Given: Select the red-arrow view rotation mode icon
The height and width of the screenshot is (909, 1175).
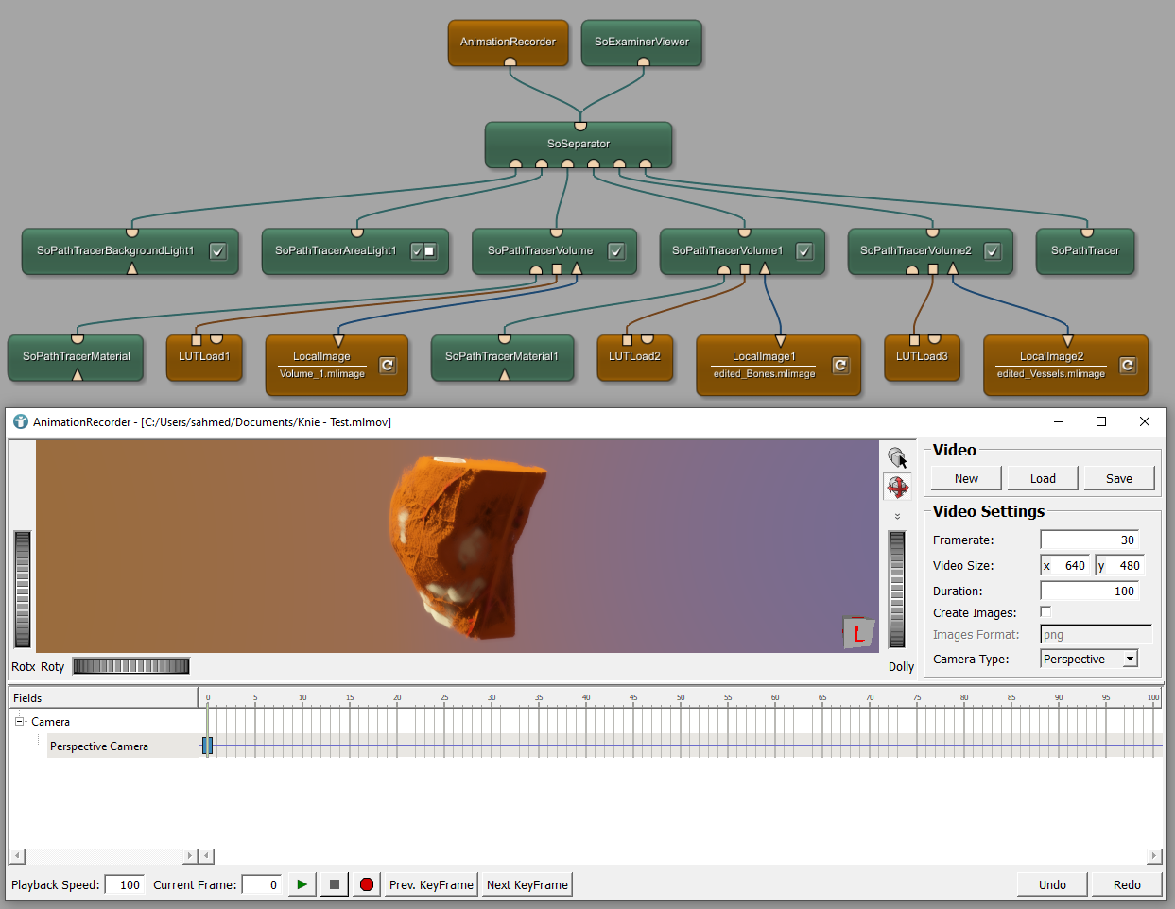Looking at the screenshot, I should [897, 487].
